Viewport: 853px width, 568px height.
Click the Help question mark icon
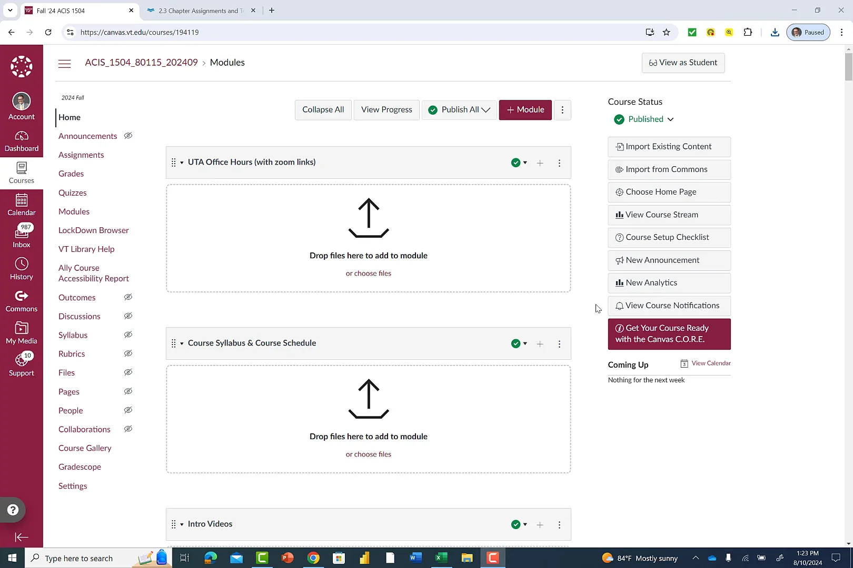click(x=12, y=509)
